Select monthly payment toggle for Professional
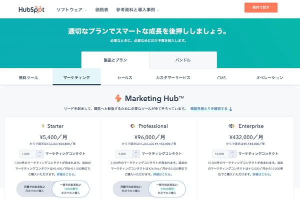The image size is (300, 199). point(131,189)
